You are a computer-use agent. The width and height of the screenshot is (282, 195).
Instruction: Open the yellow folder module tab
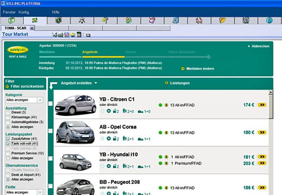click(222, 20)
